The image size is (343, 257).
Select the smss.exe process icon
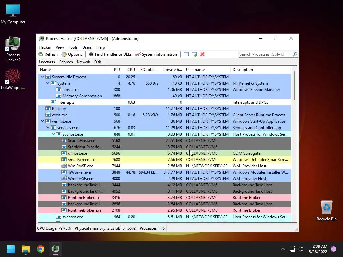point(58,90)
